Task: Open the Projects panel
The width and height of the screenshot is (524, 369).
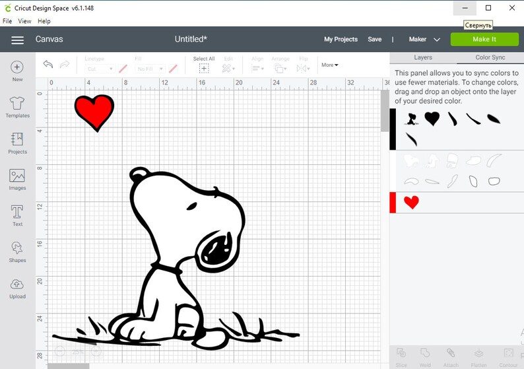Action: pyautogui.click(x=17, y=143)
